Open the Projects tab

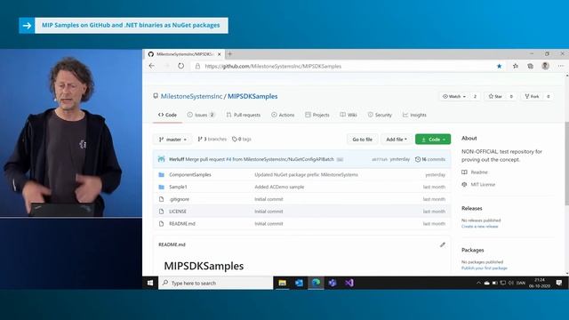(317, 115)
